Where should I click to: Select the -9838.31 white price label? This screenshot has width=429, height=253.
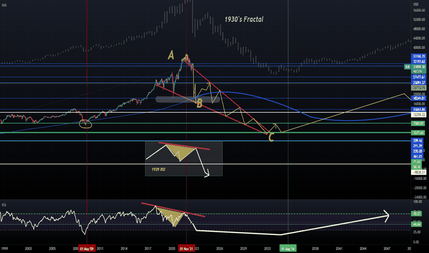click(x=418, y=172)
